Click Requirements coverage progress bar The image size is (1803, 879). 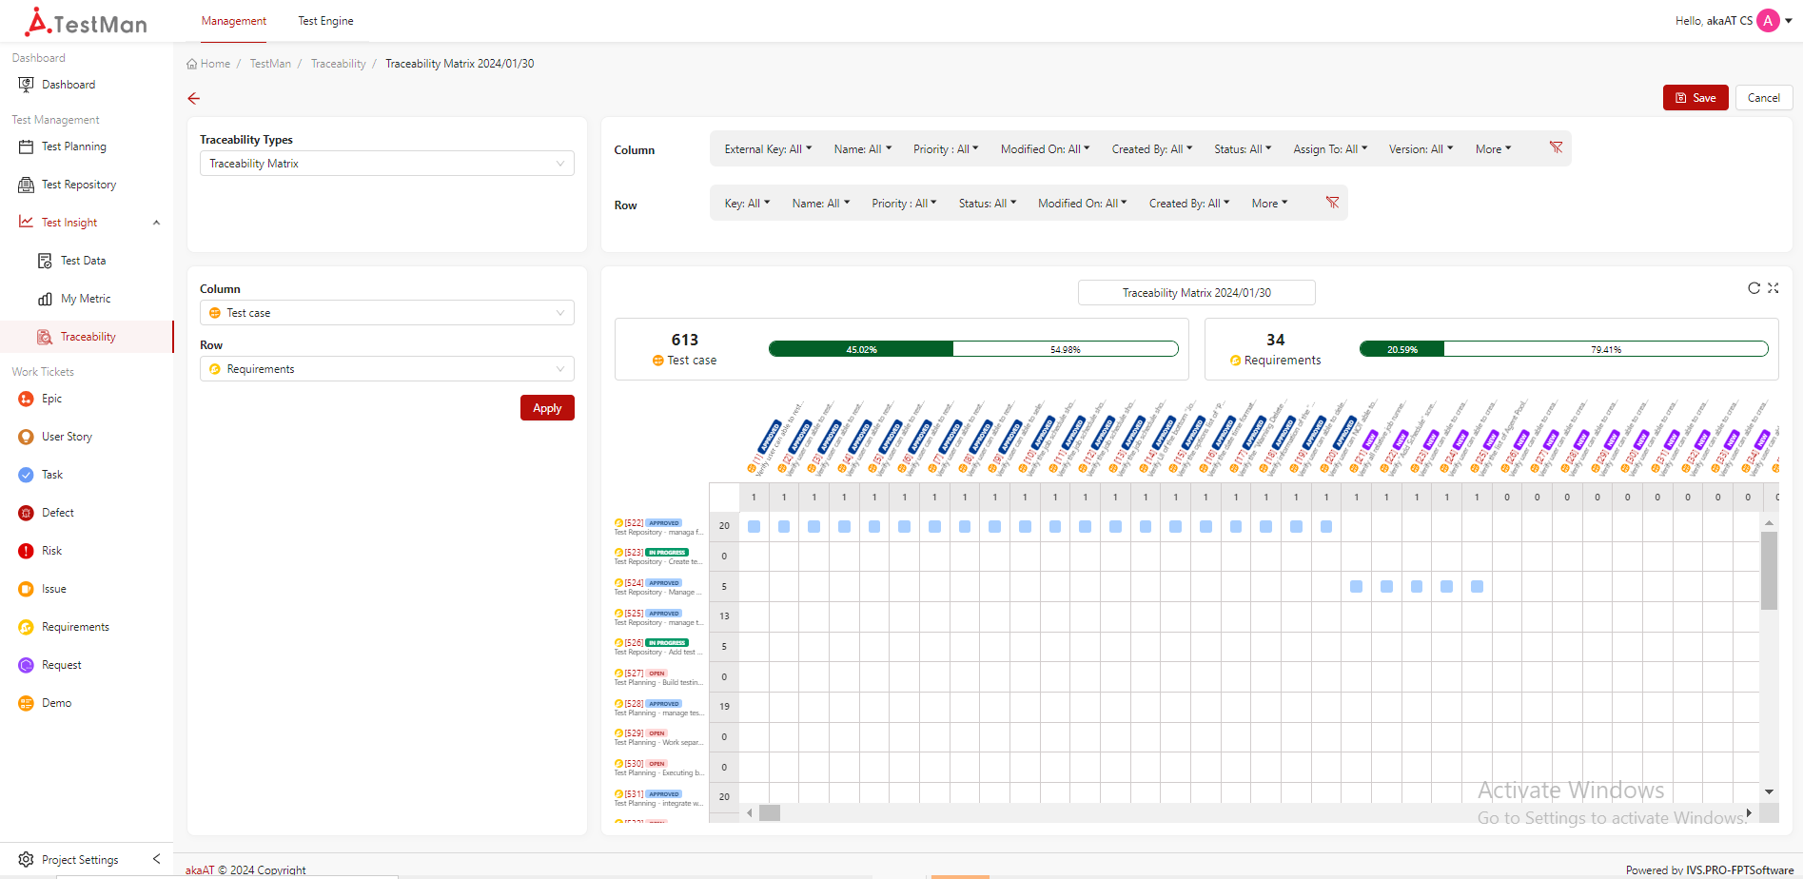1563,349
